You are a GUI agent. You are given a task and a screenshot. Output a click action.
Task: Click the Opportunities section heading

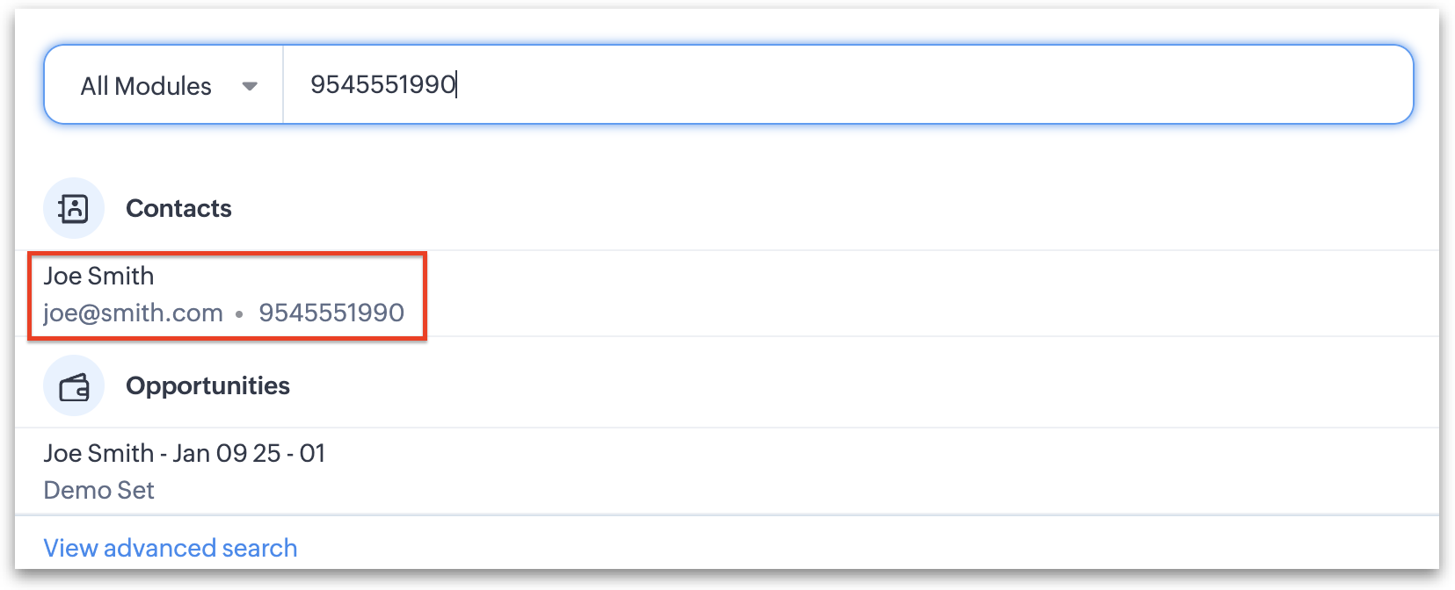[207, 385]
